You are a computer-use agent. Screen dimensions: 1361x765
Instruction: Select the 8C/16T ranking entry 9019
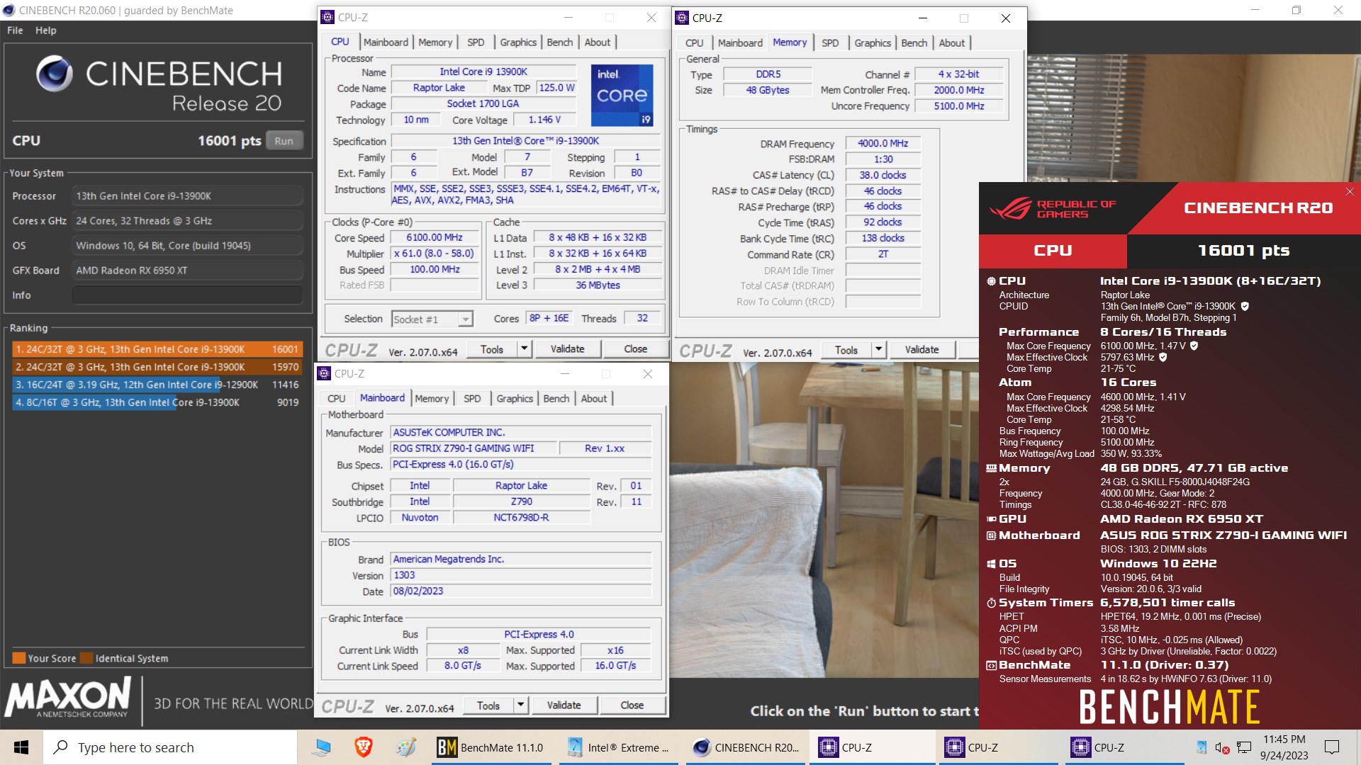click(x=157, y=402)
